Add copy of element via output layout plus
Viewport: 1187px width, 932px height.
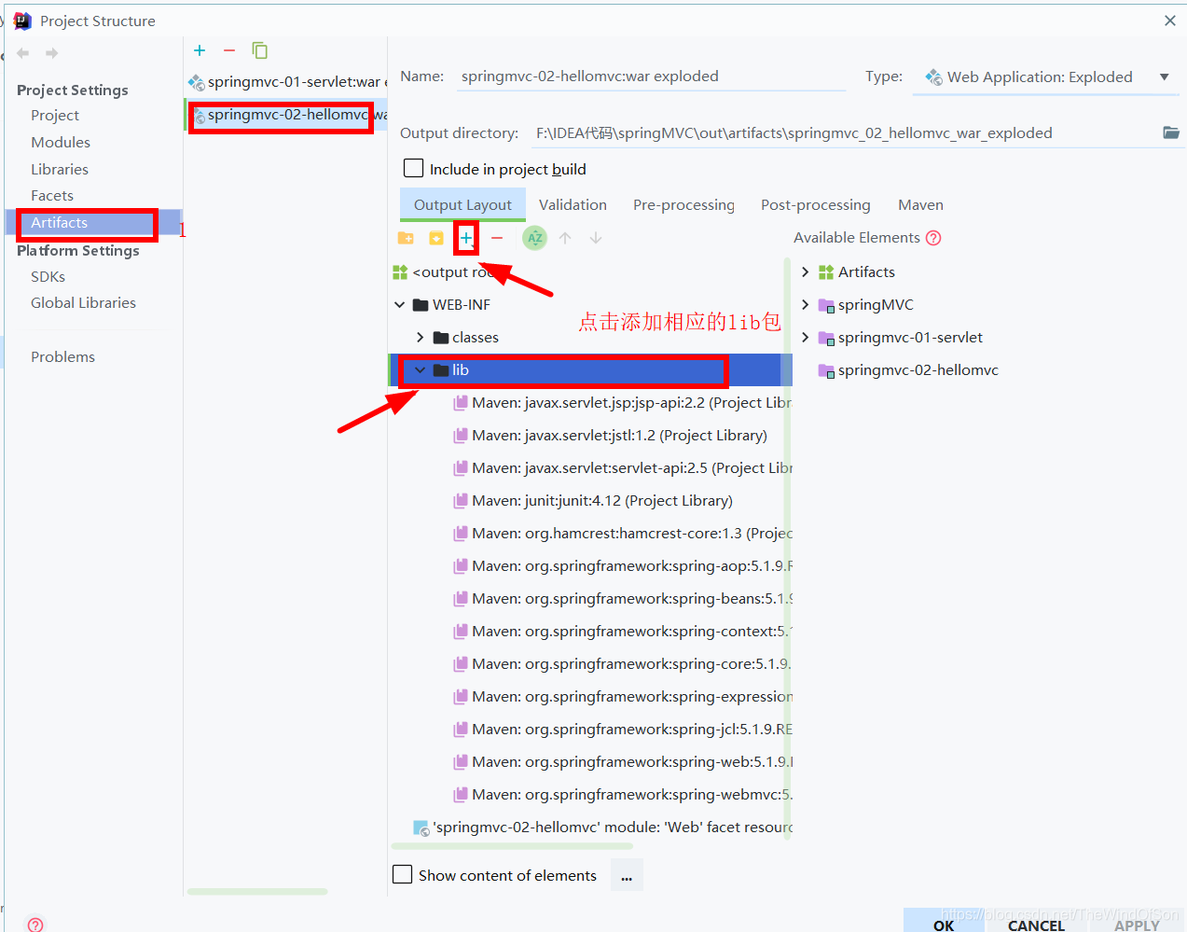click(x=466, y=238)
